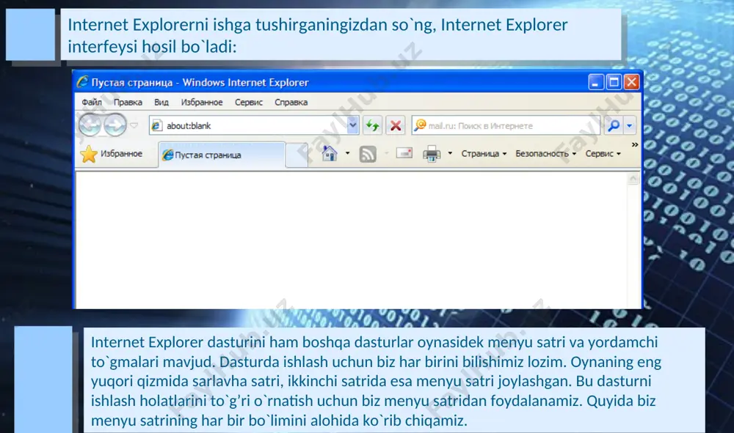Click the green Refresh arrows icon
This screenshot has width=734, height=433.
tap(373, 125)
